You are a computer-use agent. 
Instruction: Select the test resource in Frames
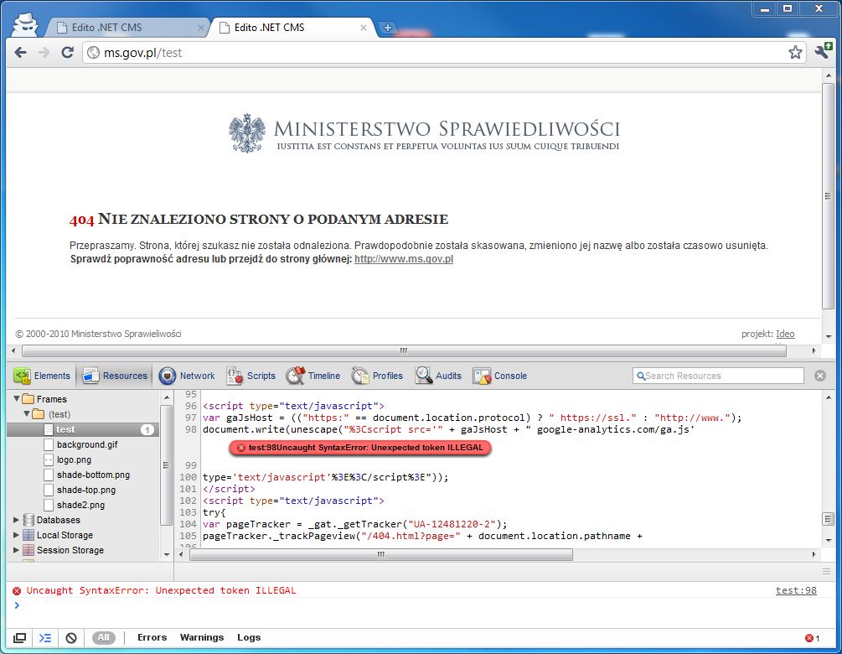coord(83,429)
